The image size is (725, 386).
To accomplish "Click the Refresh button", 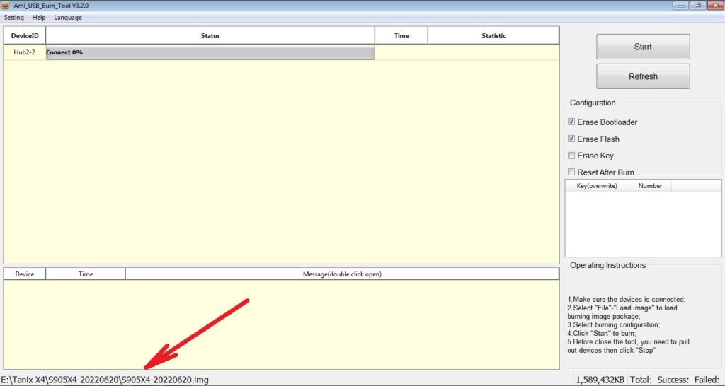I will coord(643,76).
